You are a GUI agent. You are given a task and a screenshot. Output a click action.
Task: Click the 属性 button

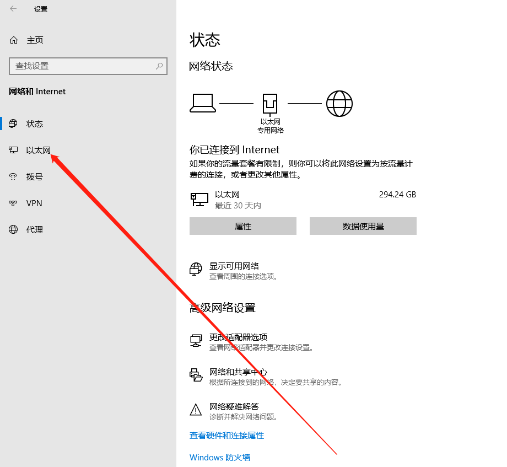click(x=243, y=226)
